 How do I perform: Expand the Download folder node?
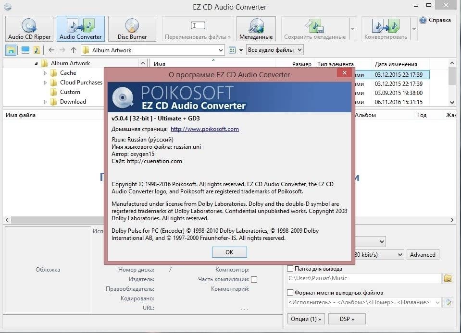[45, 102]
